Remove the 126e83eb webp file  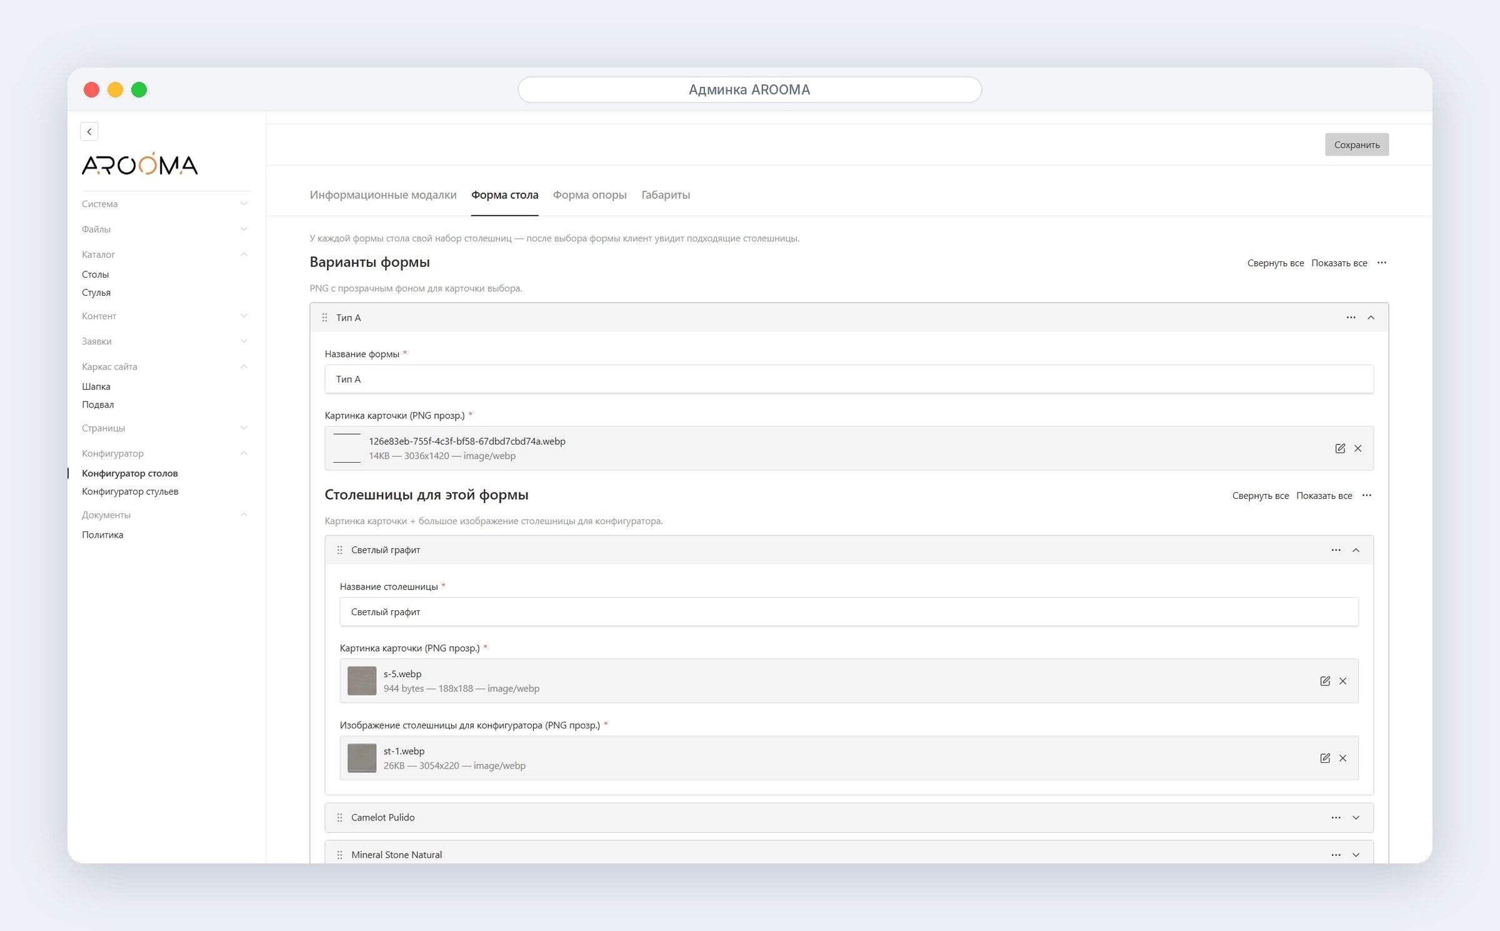tap(1358, 448)
